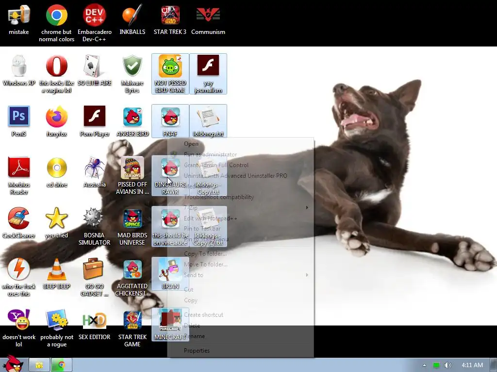
Task: Click the GO GO GADGET briefcase icon
Action: coord(95,278)
